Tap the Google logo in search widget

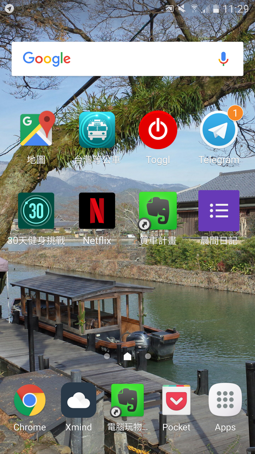pyautogui.click(x=47, y=59)
